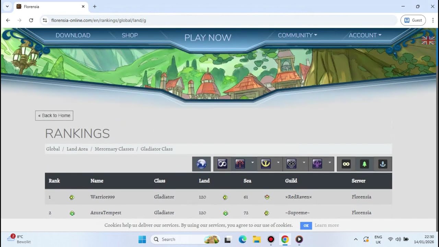This screenshot has height=247, width=439.
Task: Expand the ACCOUNT menu
Action: (x=365, y=35)
